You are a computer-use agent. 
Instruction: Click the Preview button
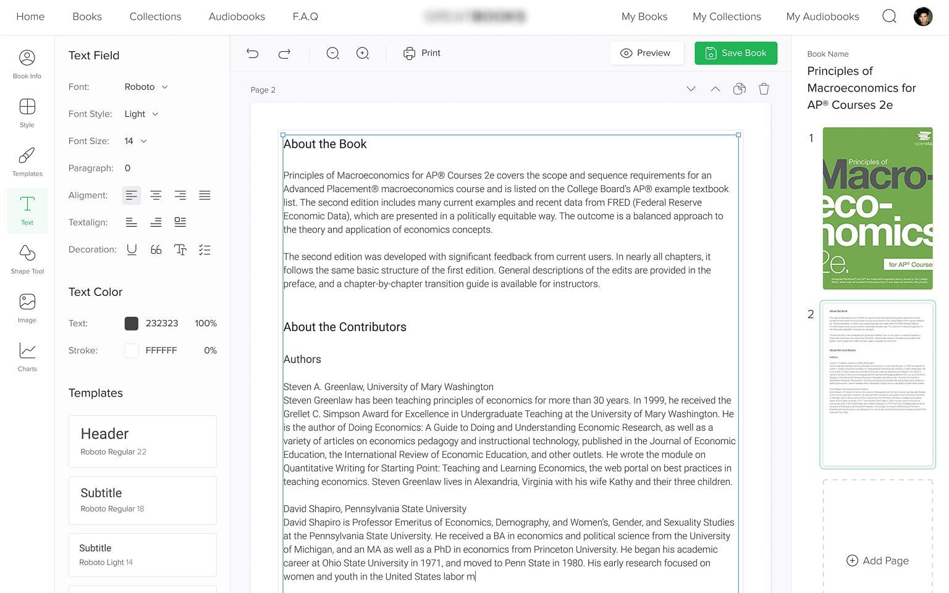click(x=646, y=53)
